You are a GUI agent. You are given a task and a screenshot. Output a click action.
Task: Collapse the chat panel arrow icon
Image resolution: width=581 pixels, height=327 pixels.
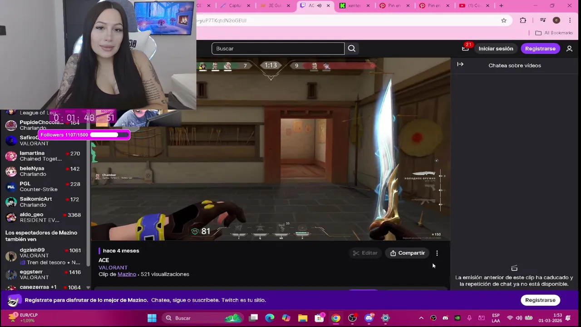(460, 64)
